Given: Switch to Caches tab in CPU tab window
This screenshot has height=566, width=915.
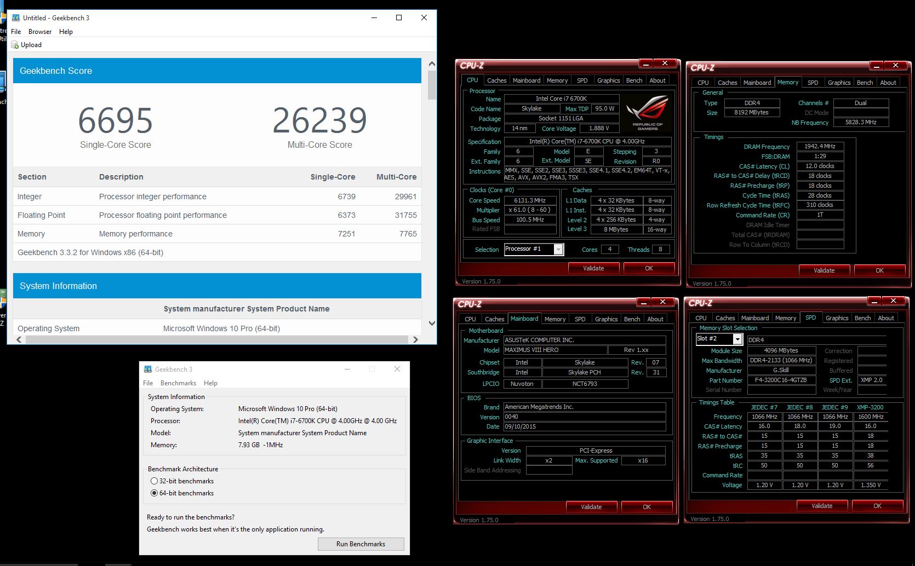Looking at the screenshot, I should [x=496, y=80].
